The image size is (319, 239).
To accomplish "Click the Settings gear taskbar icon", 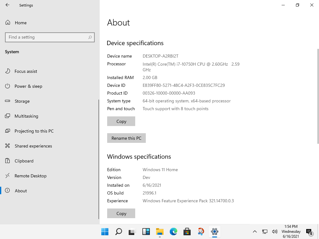I will (x=214, y=232).
